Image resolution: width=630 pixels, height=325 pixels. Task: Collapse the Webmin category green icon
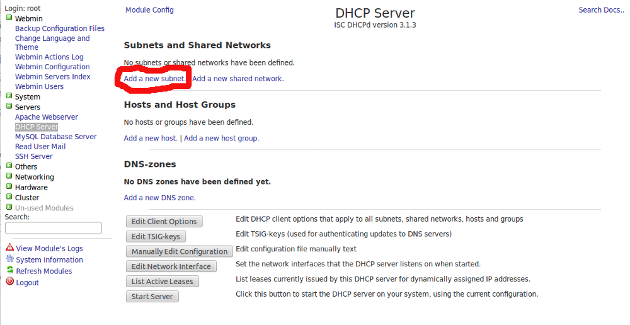click(9, 18)
